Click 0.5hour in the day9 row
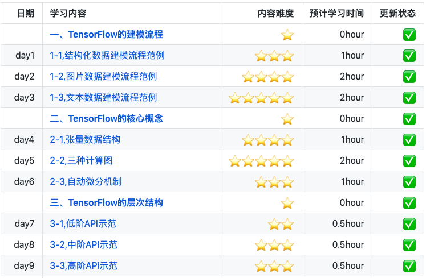The width and height of the screenshot is (426, 278). pos(348,266)
